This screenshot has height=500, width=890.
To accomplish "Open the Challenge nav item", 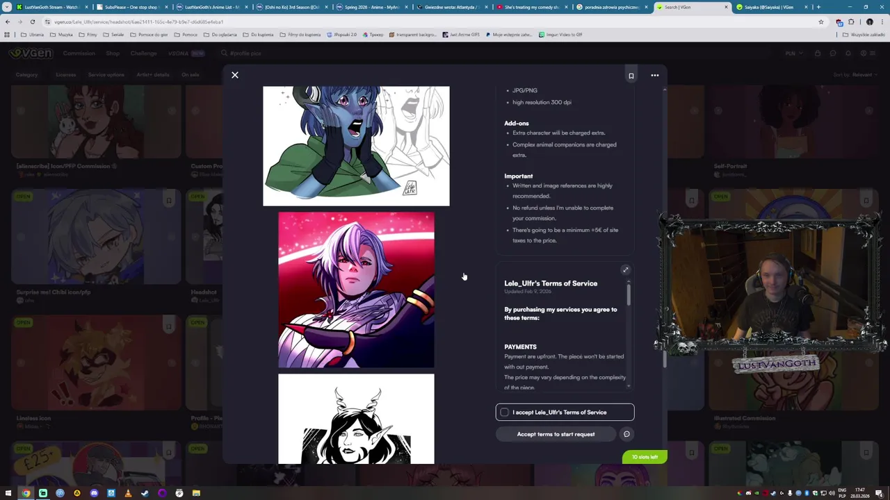I will (x=143, y=53).
